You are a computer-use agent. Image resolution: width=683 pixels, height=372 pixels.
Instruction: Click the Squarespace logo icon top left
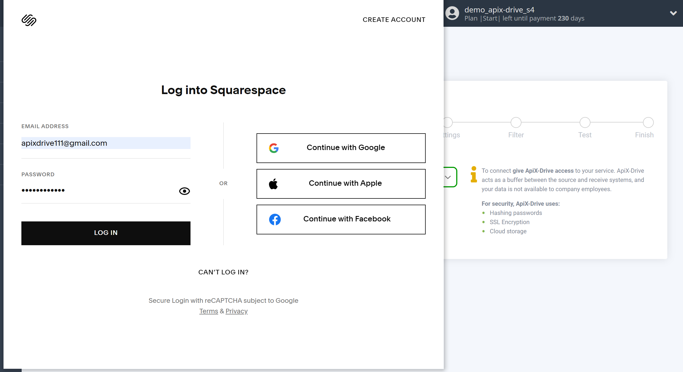29,20
